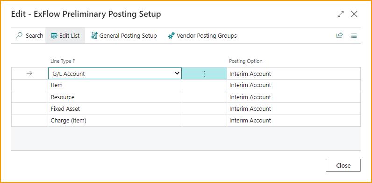Expand the dialog with the arrows icon

tap(341, 14)
